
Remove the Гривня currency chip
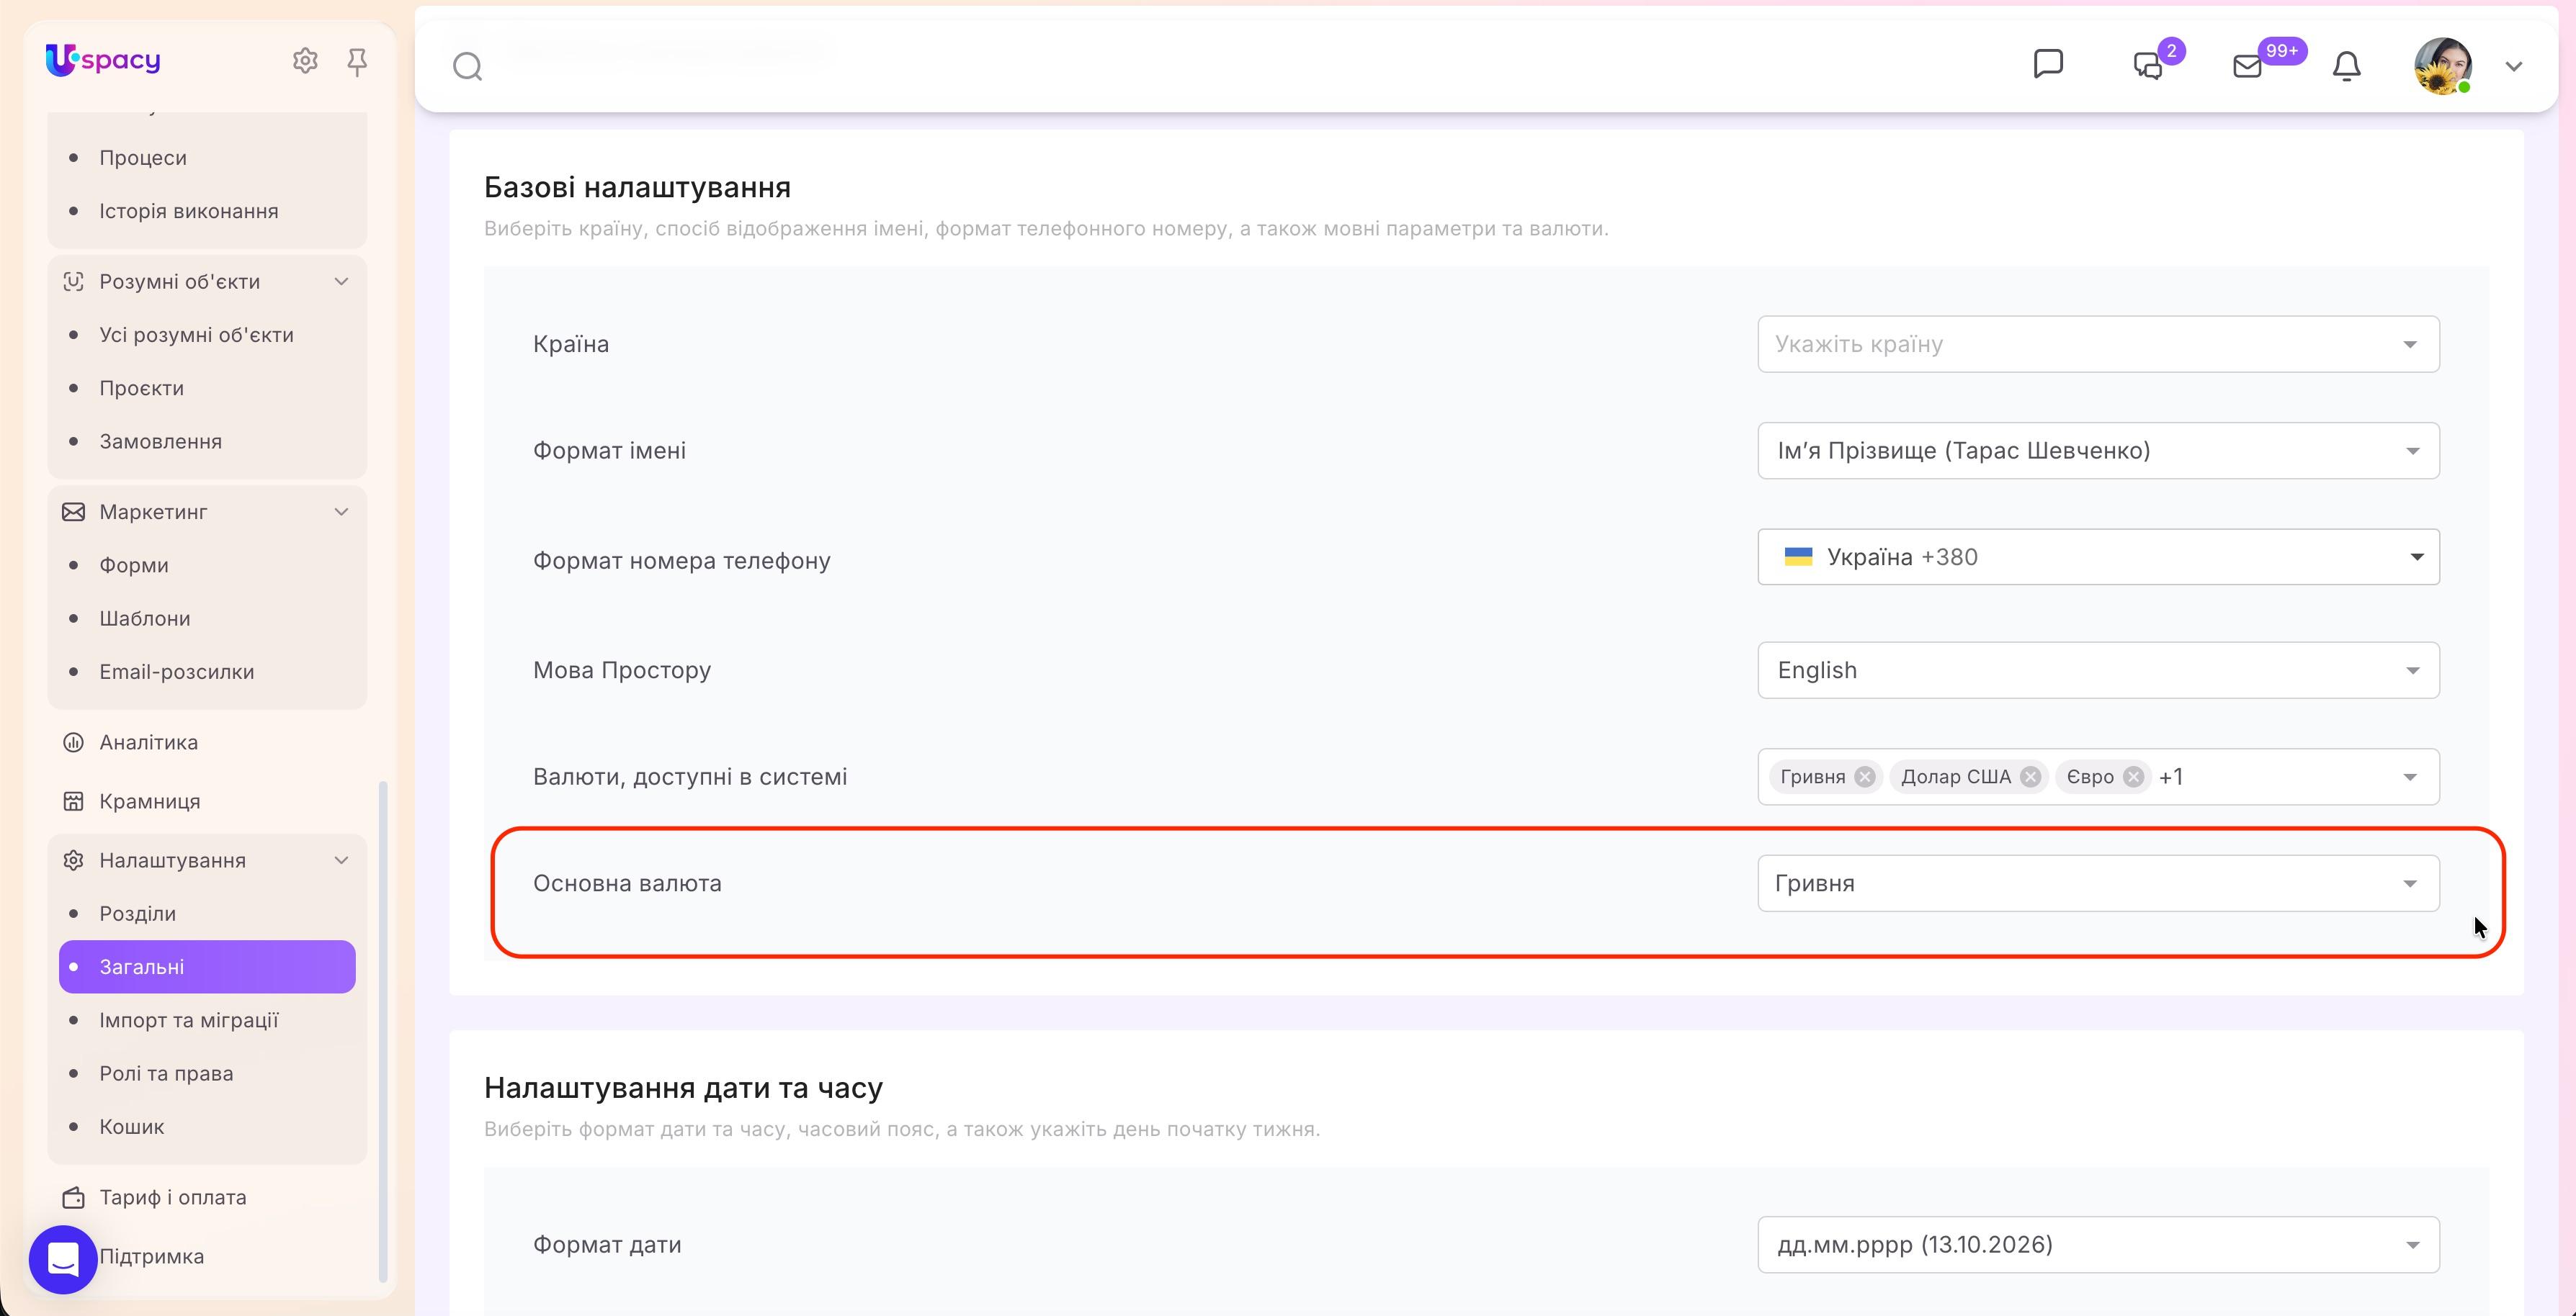coord(1864,776)
